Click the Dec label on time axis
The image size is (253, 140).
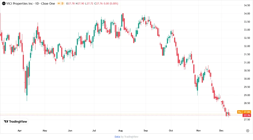(222, 130)
